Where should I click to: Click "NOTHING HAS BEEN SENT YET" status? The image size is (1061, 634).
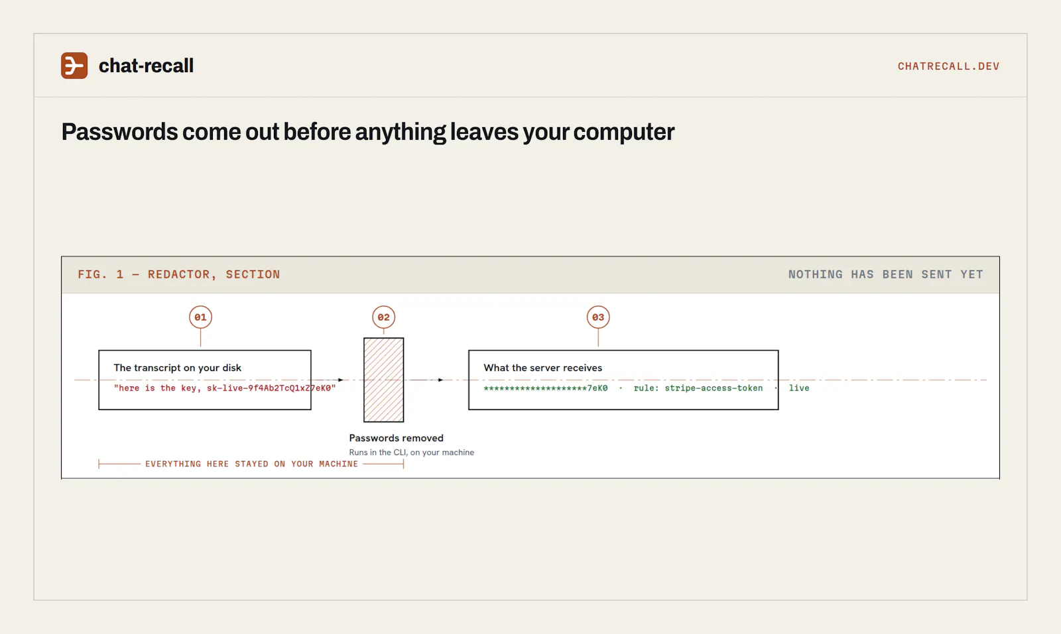(885, 274)
